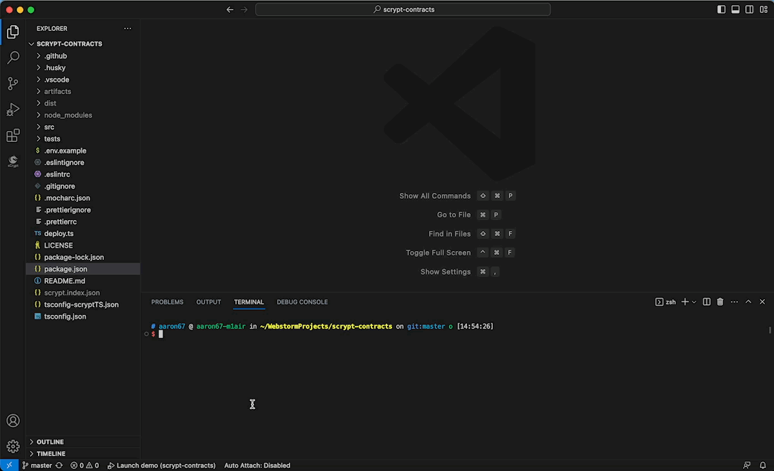The image size is (774, 471).
Task: Split the terminal pane
Action: coord(706,302)
